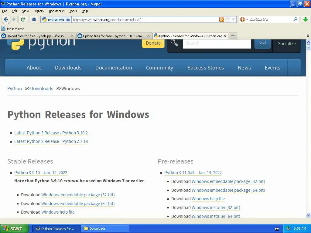Open Latest Python 3 Release - Python 3.10.2

pyautogui.click(x=51, y=133)
